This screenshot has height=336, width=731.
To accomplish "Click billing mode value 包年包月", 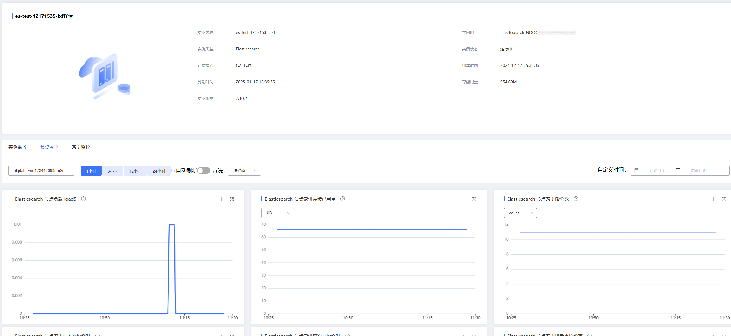I will 244,65.
